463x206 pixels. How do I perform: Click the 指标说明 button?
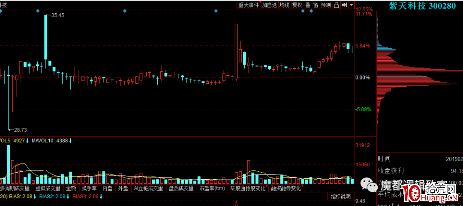tap(341, 197)
